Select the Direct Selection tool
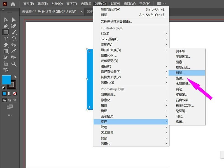 (13, 20)
